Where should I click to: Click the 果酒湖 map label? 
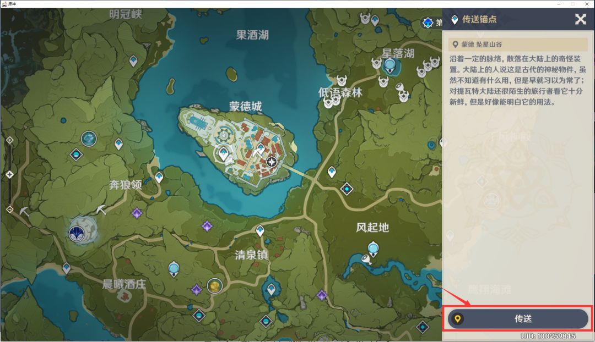pos(252,35)
